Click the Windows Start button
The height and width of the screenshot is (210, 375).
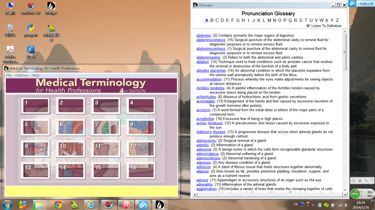(7, 205)
